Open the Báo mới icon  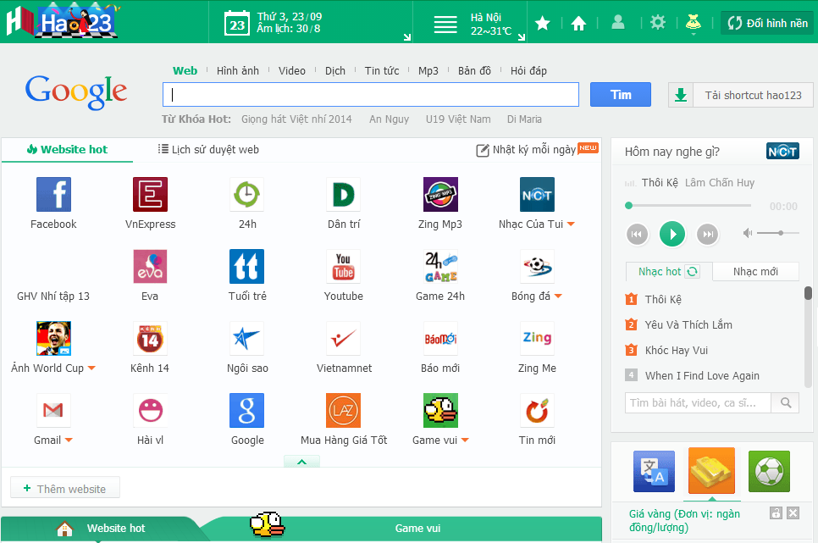(x=440, y=338)
